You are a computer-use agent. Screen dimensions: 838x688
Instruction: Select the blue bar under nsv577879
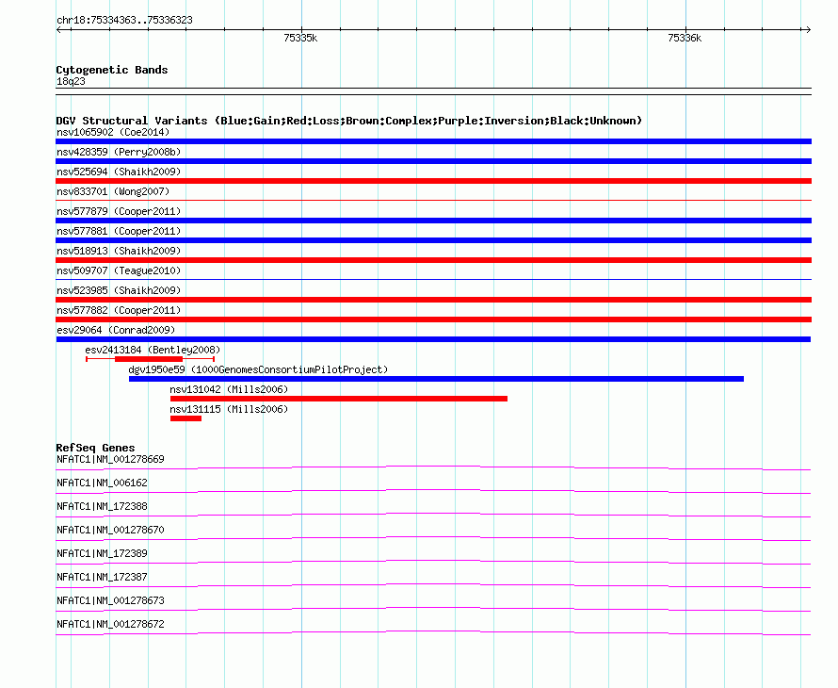tap(433, 221)
